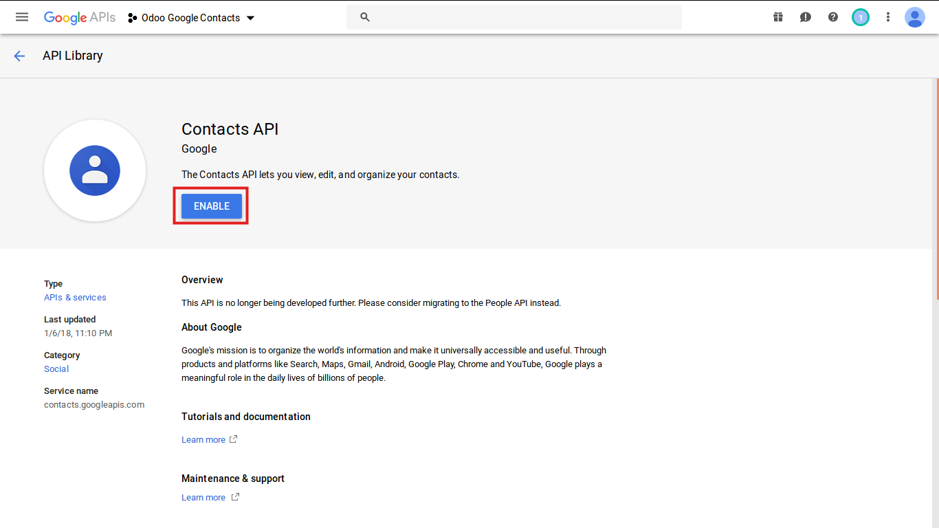Open Learn more under Tutorials and documentation
Image resolution: width=939 pixels, height=528 pixels.
pos(203,440)
